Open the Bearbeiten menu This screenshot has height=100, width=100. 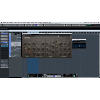(x=11, y=22)
